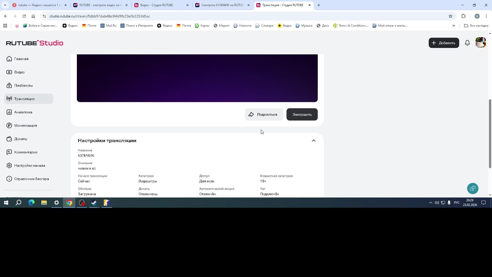Image resolution: width=492 pixels, height=277 pixels.
Task: Click the Поделиться share button
Action: 264,114
